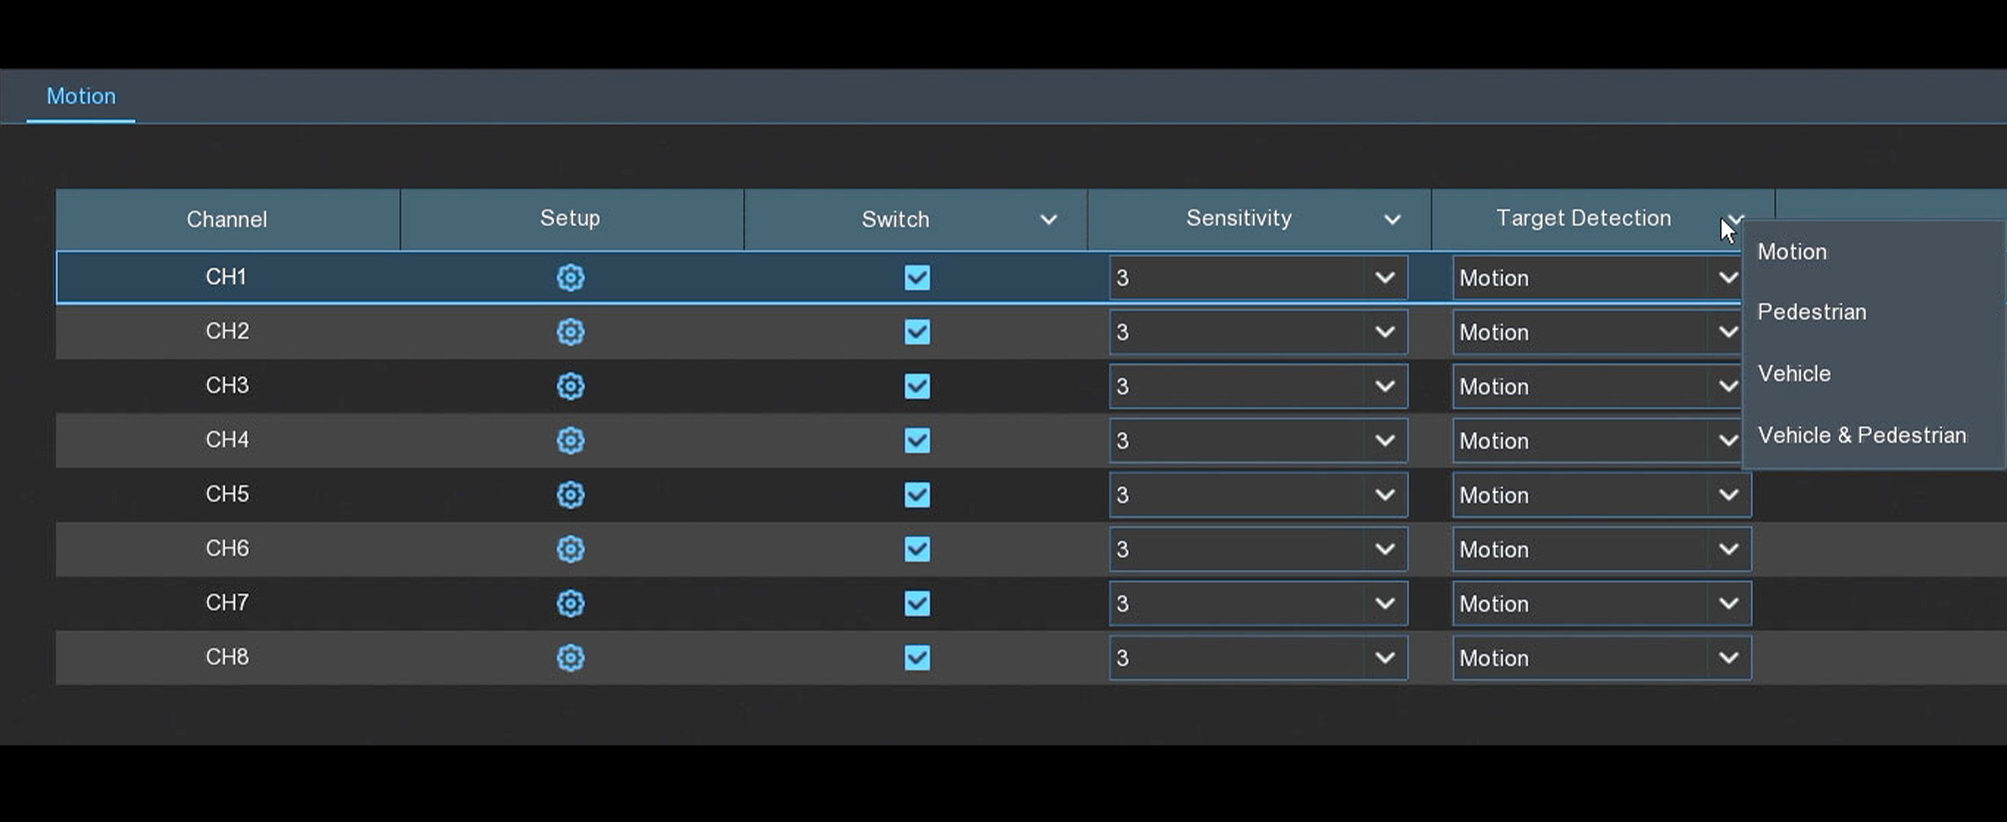Image resolution: width=2007 pixels, height=822 pixels.
Task: Click the Channel column header
Action: (228, 219)
